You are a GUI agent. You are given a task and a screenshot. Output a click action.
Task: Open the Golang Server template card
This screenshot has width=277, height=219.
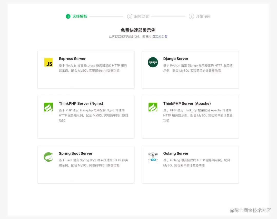click(x=190, y=164)
